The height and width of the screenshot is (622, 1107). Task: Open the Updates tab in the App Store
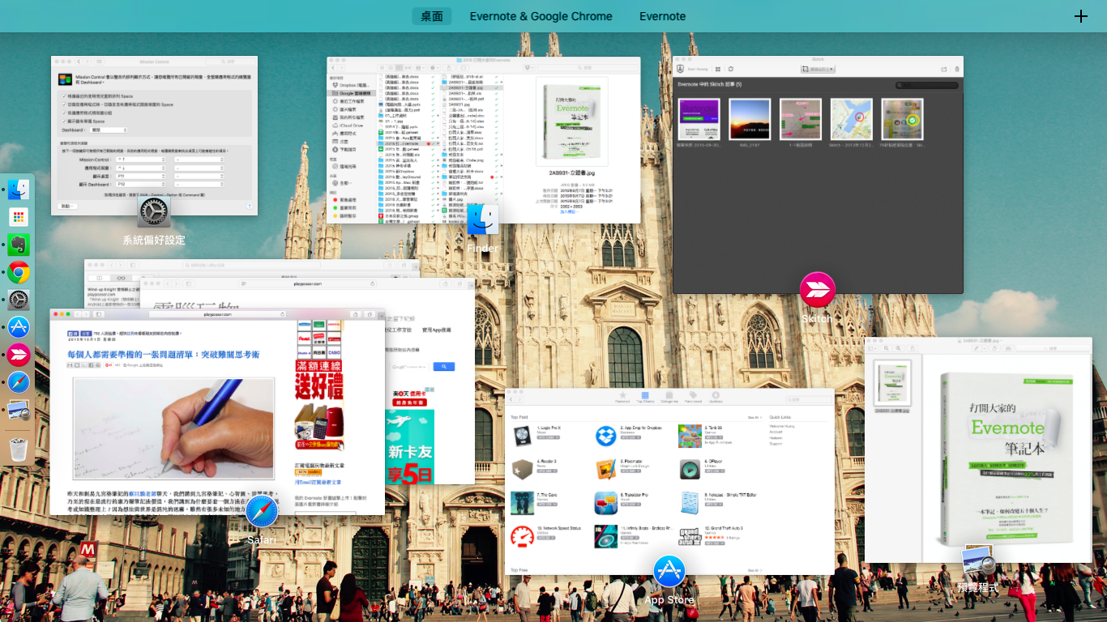(x=716, y=397)
